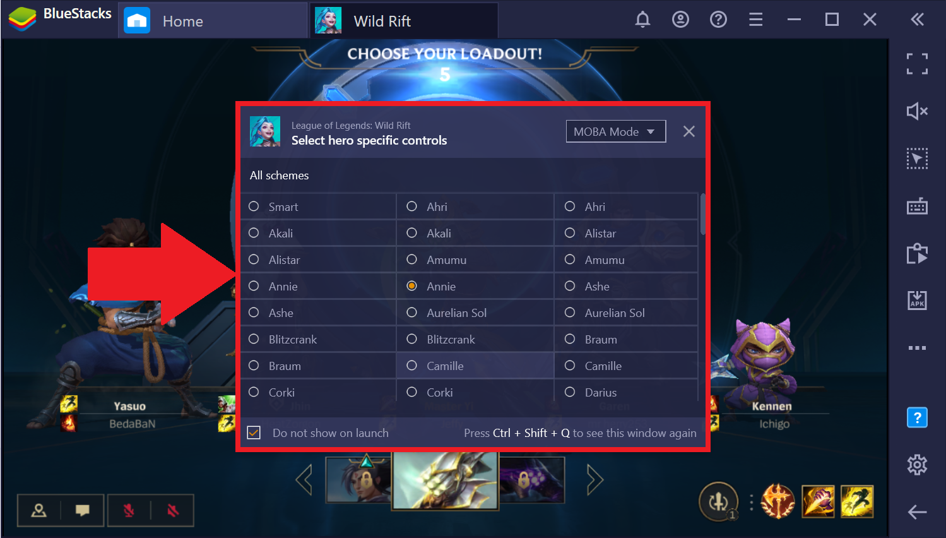Open the BlueStacks notifications bell
This screenshot has height=538, width=946.
click(642, 20)
